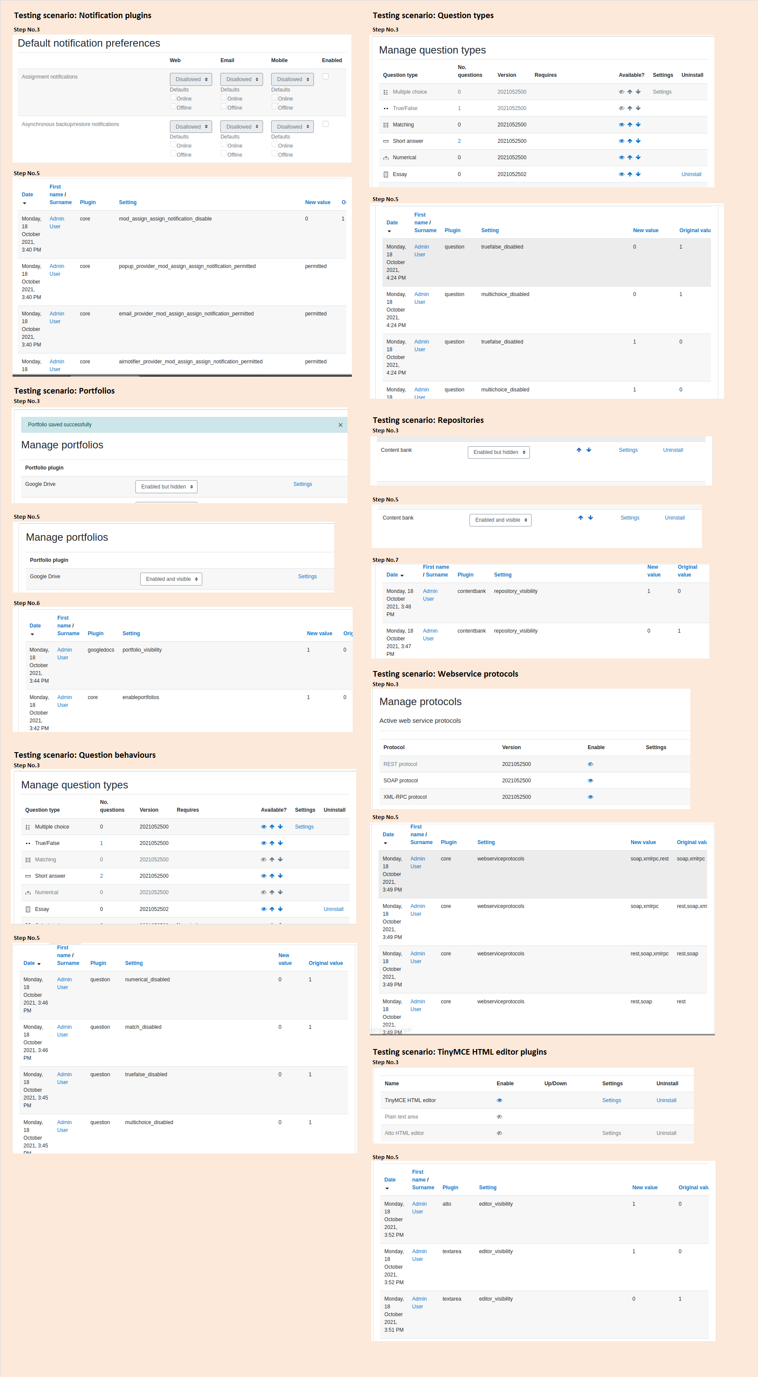Click Numerical type icon in Question behaviours table
The width and height of the screenshot is (758, 1377).
point(28,893)
